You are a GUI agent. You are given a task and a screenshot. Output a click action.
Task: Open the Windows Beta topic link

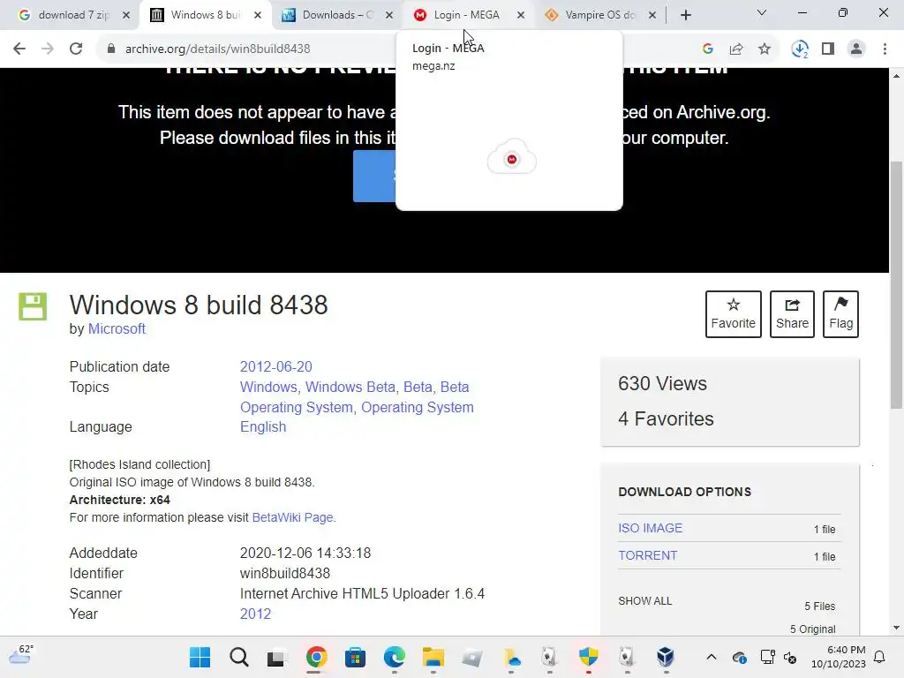[x=350, y=387]
